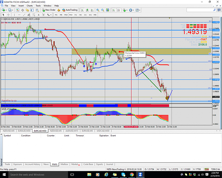Image resolution: width=222 pixels, height=178 pixels.
Task: Draw a vertical line object
Action: point(14,15)
